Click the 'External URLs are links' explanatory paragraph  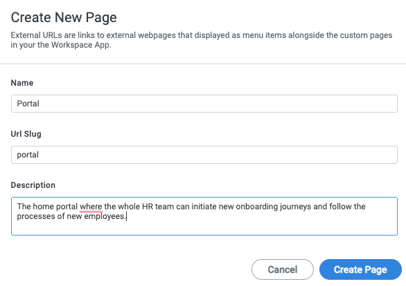(202, 40)
